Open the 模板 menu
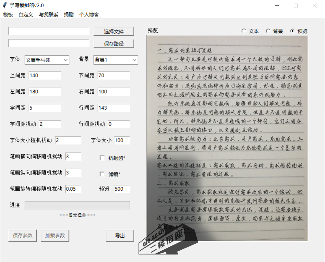Image resolution: width=325 pixels, height=262 pixels. pyautogui.click(x=8, y=15)
